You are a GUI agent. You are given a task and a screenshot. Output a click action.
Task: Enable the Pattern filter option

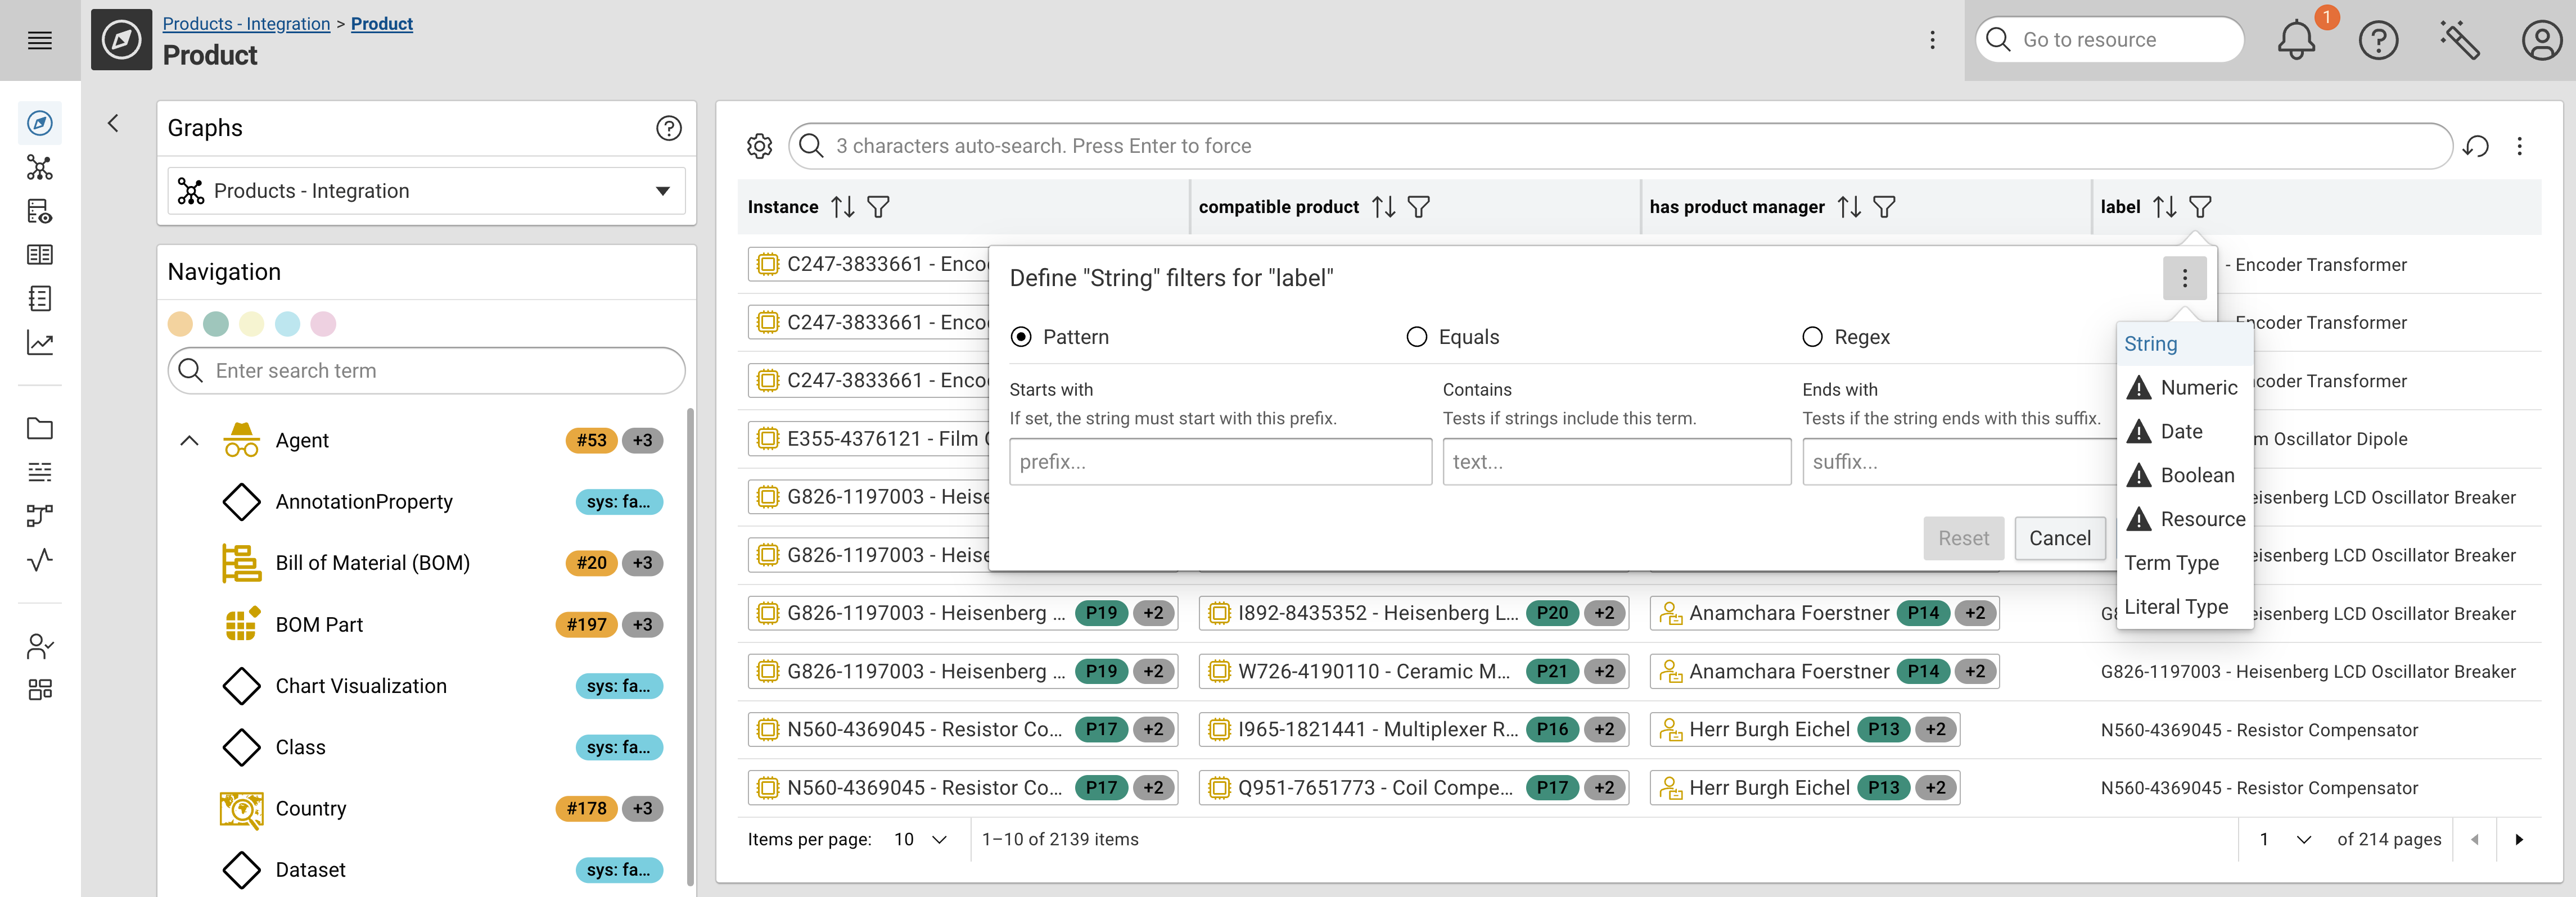tap(1021, 337)
